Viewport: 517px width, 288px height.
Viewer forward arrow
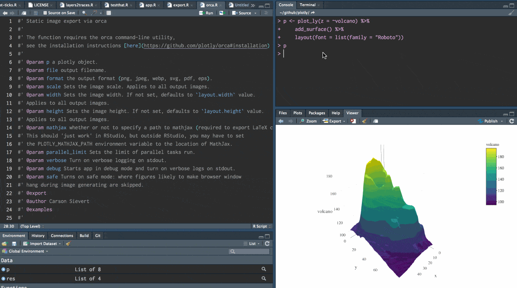pos(291,121)
